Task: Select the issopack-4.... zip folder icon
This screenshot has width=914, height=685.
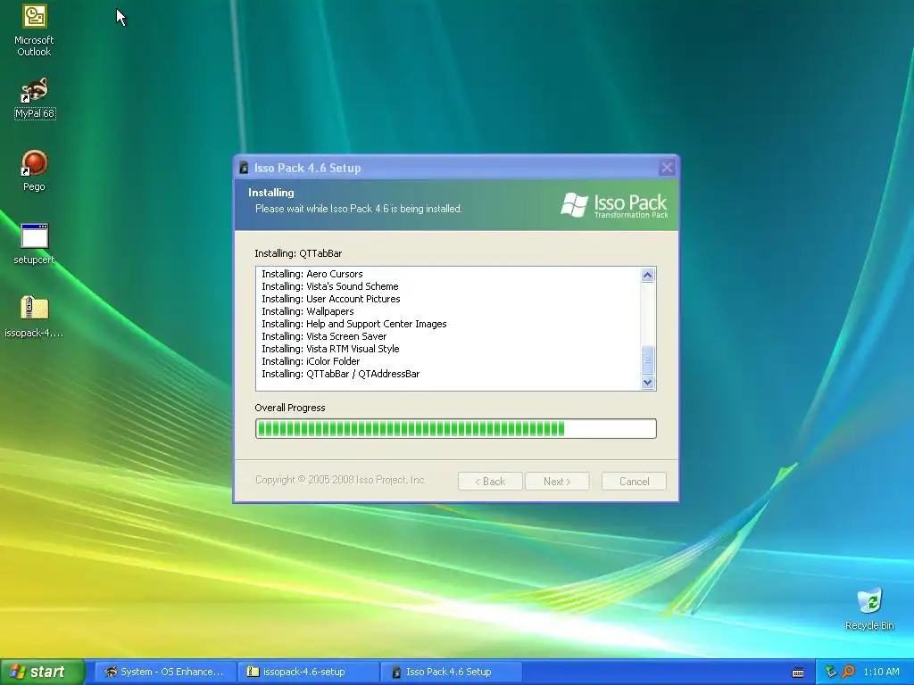Action: coord(34,318)
